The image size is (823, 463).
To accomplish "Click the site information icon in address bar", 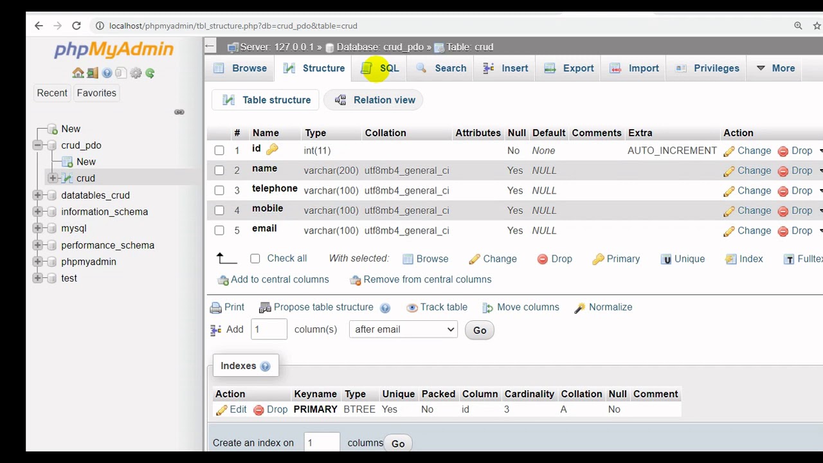I will click(100, 26).
